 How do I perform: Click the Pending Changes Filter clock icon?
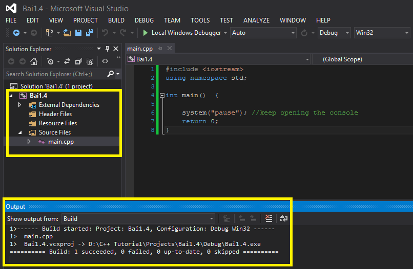tap(50, 61)
